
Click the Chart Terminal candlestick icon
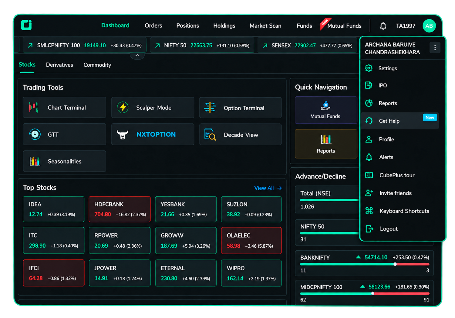(x=33, y=107)
